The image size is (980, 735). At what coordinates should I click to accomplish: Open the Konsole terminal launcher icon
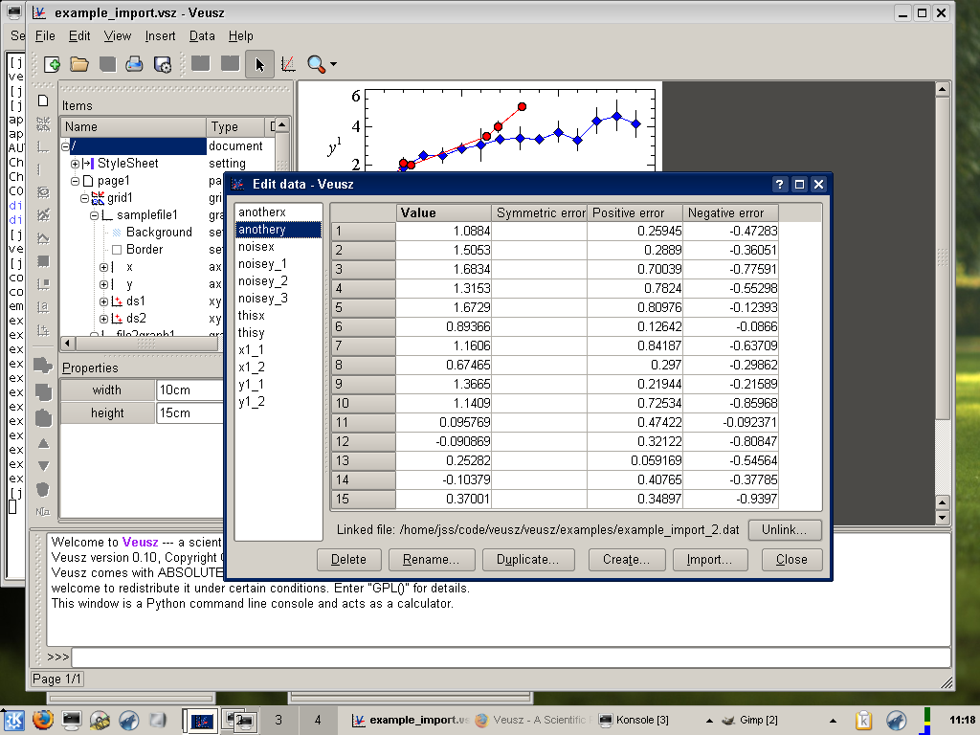[71, 720]
